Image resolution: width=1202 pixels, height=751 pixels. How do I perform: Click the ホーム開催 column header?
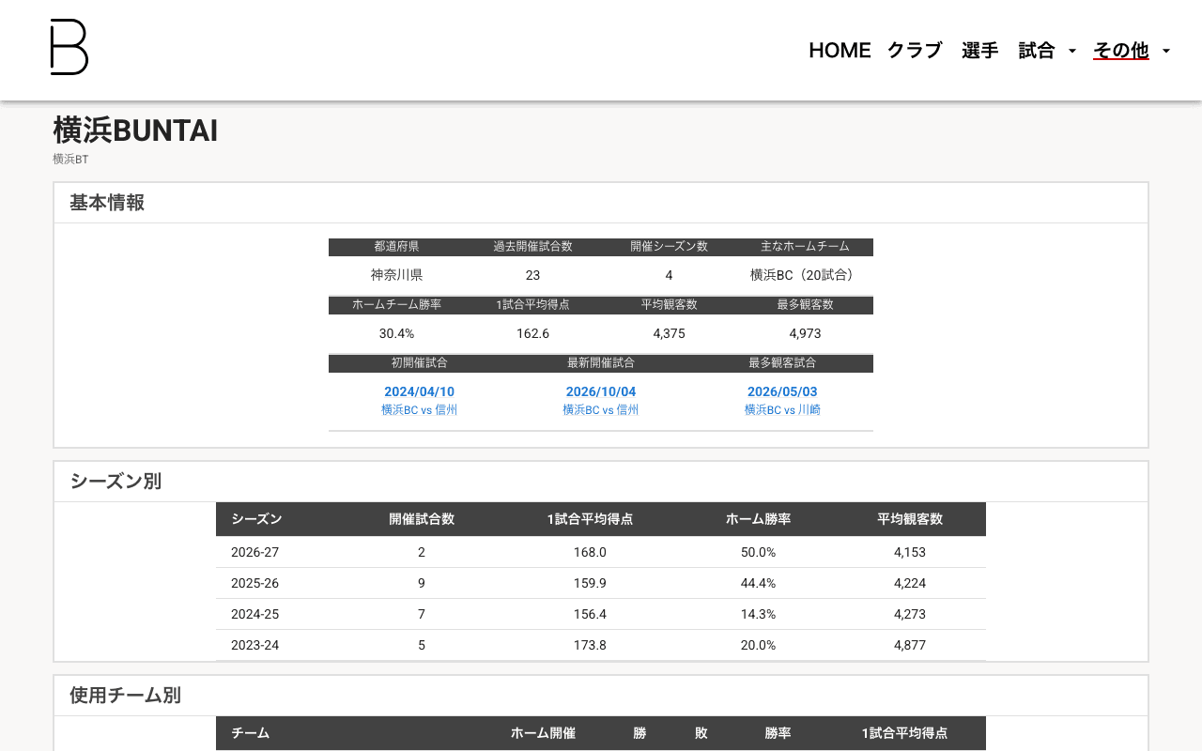543,733
